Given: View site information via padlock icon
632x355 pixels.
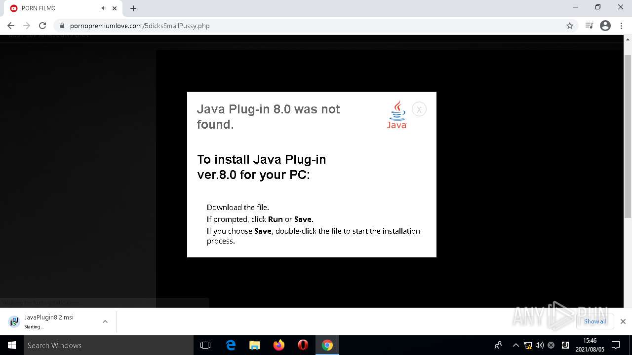Looking at the screenshot, I should pos(62,26).
